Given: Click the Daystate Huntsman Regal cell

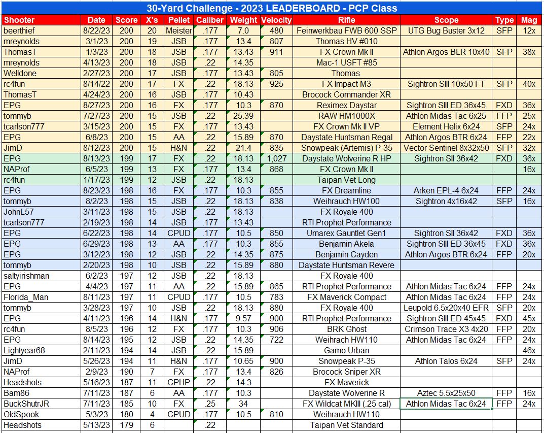Looking at the screenshot, I should coord(346,137).
